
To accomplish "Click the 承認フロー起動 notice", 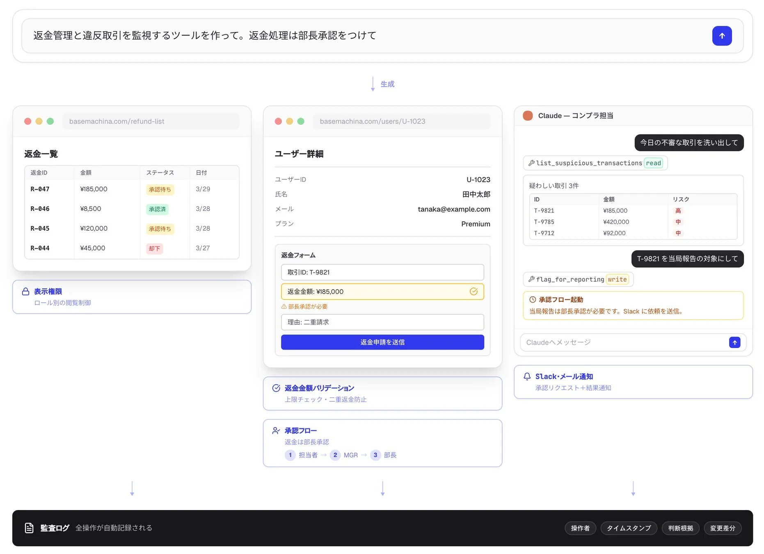I will point(633,305).
